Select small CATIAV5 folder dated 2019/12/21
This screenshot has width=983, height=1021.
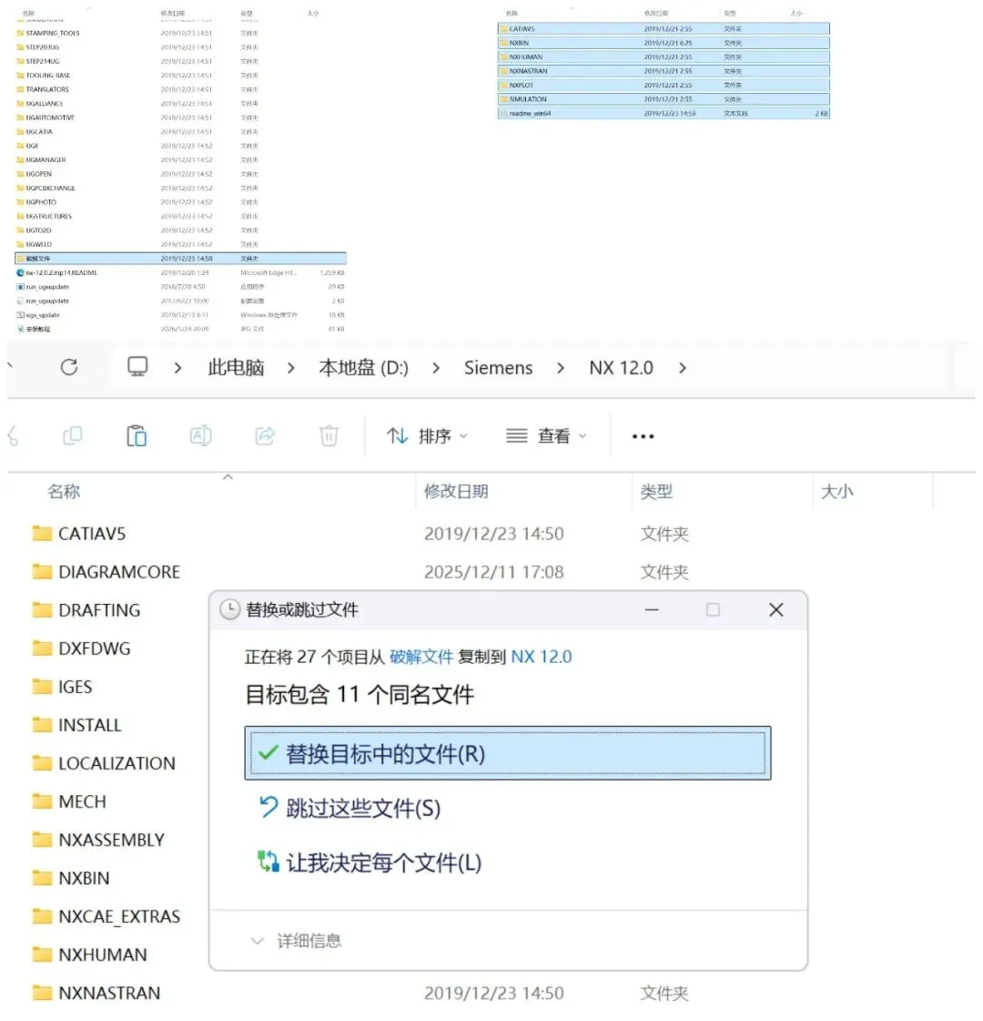point(664,28)
